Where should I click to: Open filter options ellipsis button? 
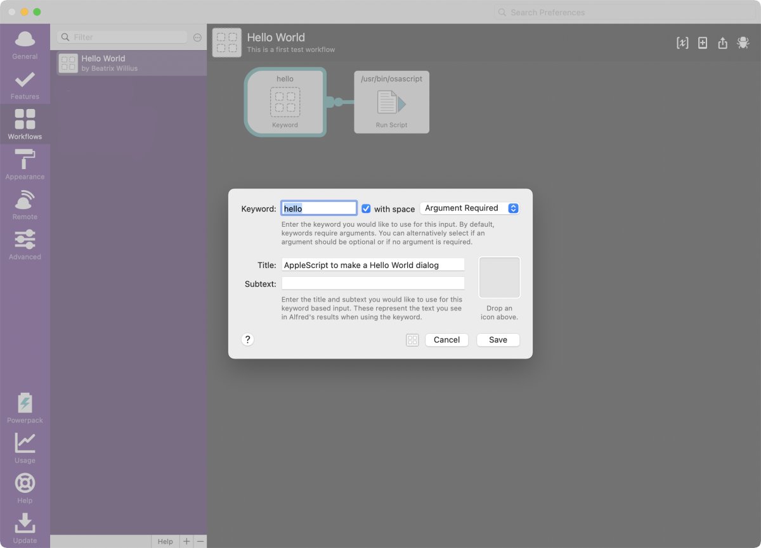[x=197, y=37]
